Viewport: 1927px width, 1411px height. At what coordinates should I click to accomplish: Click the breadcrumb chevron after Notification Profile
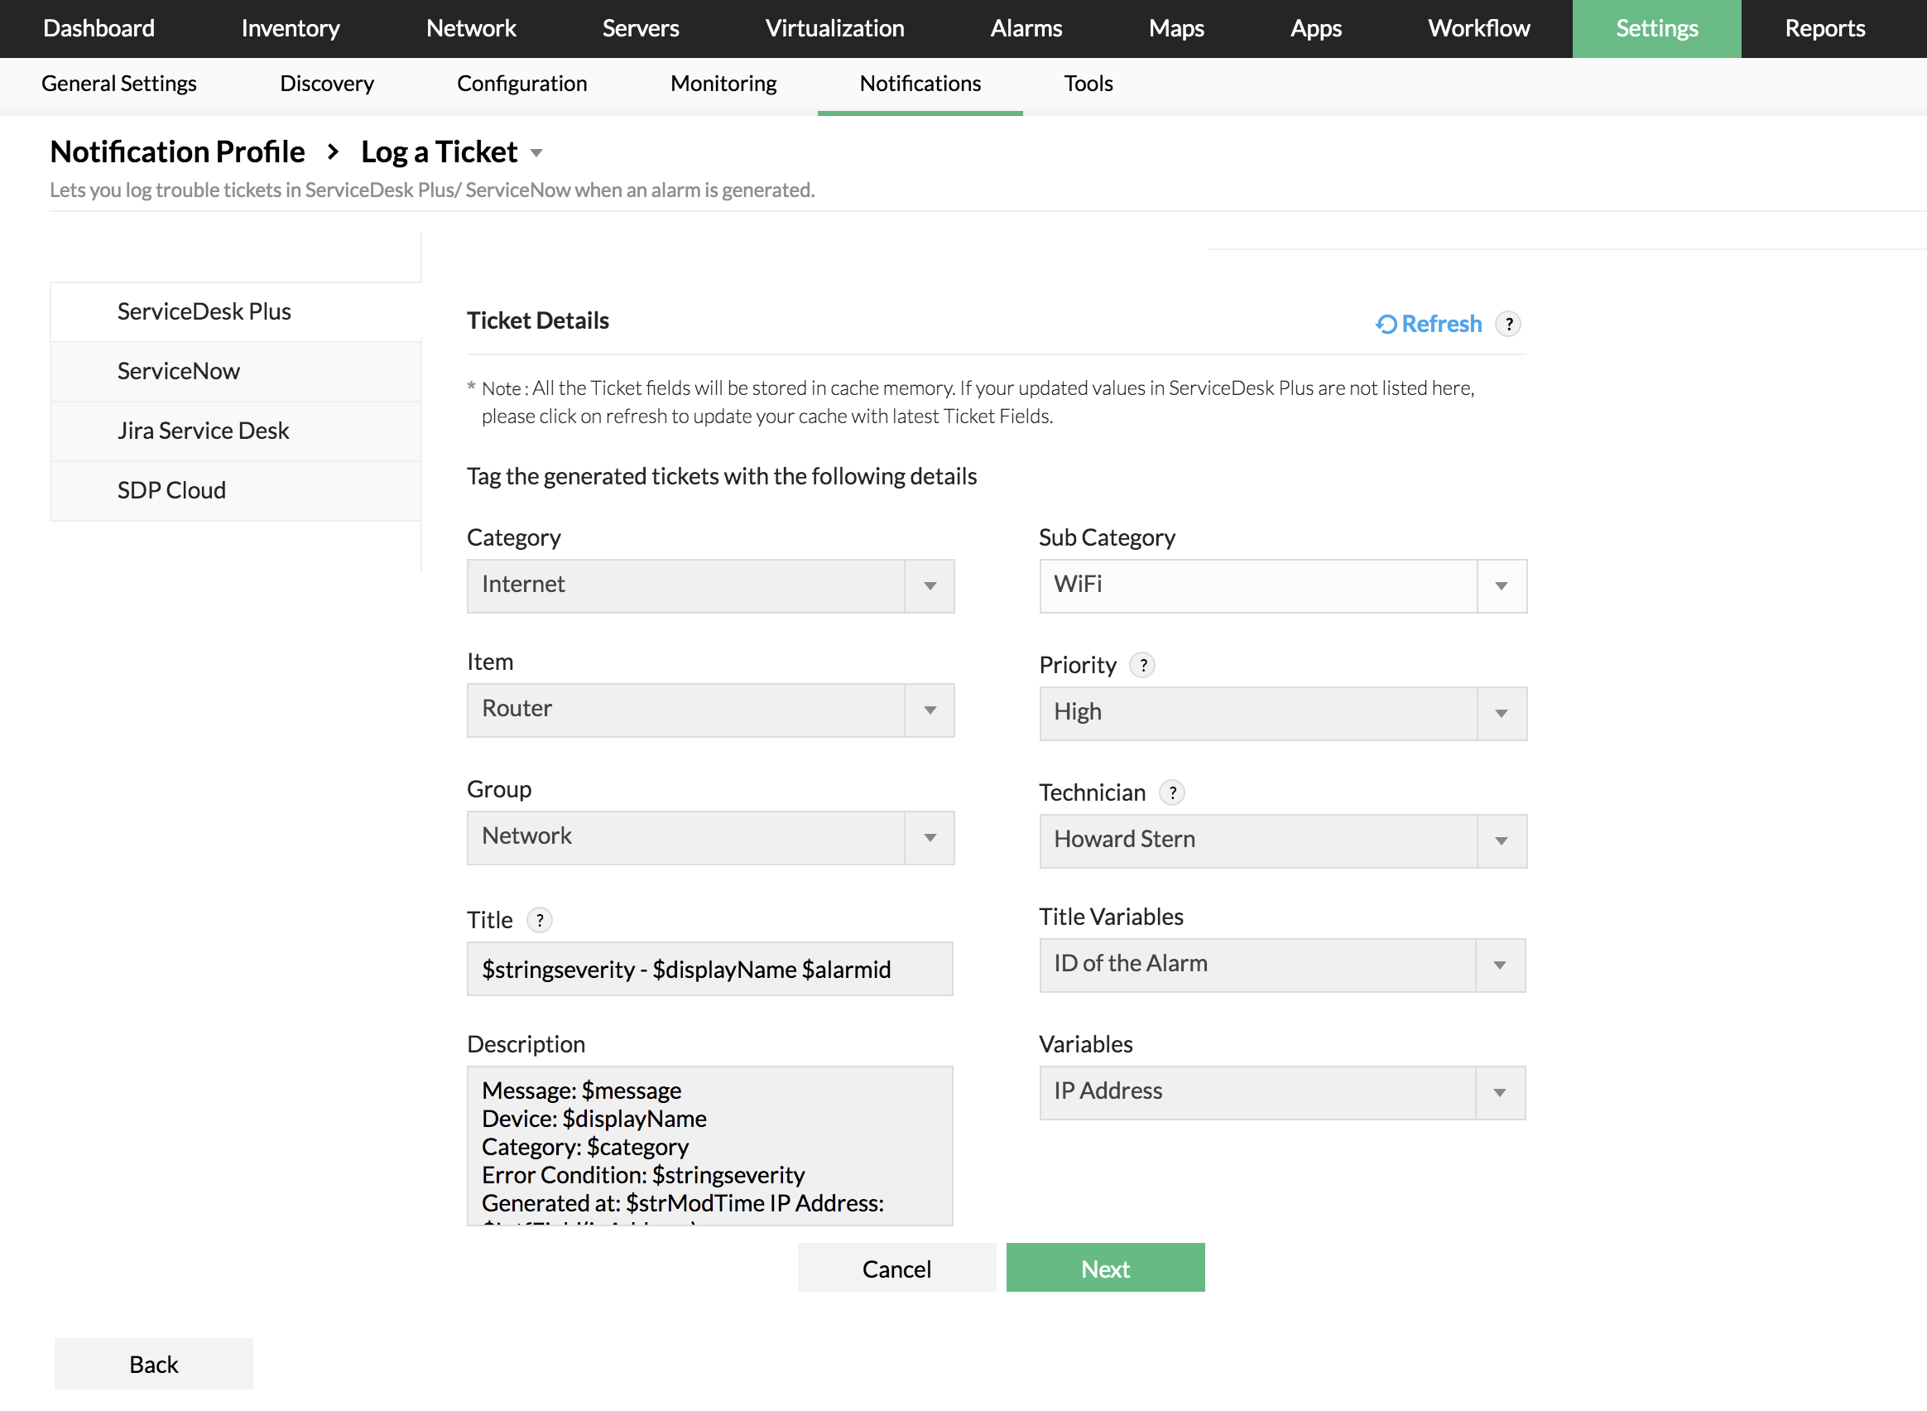(x=333, y=152)
